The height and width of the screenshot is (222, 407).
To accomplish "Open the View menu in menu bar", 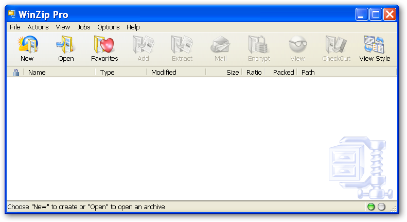I will click(63, 27).
